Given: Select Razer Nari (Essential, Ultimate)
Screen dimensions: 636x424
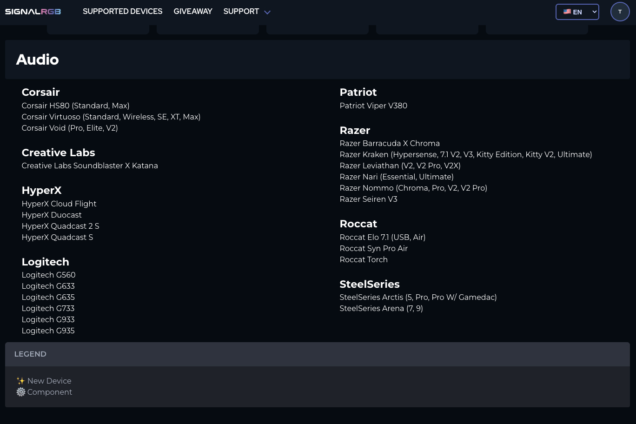Looking at the screenshot, I should (397, 177).
